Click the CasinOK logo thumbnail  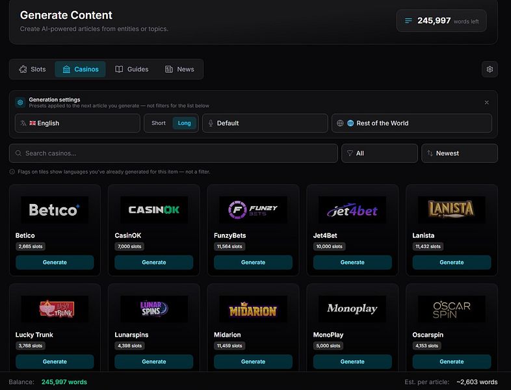pyautogui.click(x=154, y=210)
